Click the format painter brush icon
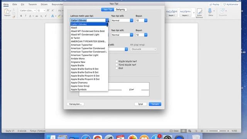 point(14,17)
